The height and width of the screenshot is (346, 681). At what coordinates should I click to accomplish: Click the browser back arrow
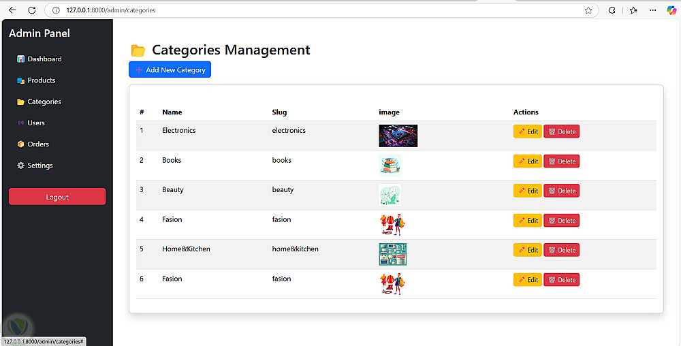(x=12, y=10)
